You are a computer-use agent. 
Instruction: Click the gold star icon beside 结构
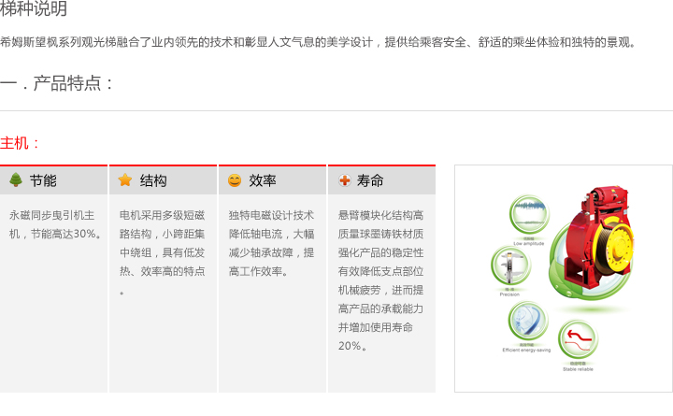(125, 180)
